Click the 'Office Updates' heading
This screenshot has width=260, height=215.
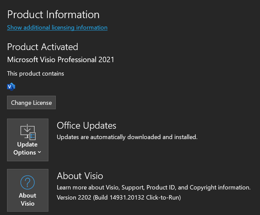(x=86, y=126)
